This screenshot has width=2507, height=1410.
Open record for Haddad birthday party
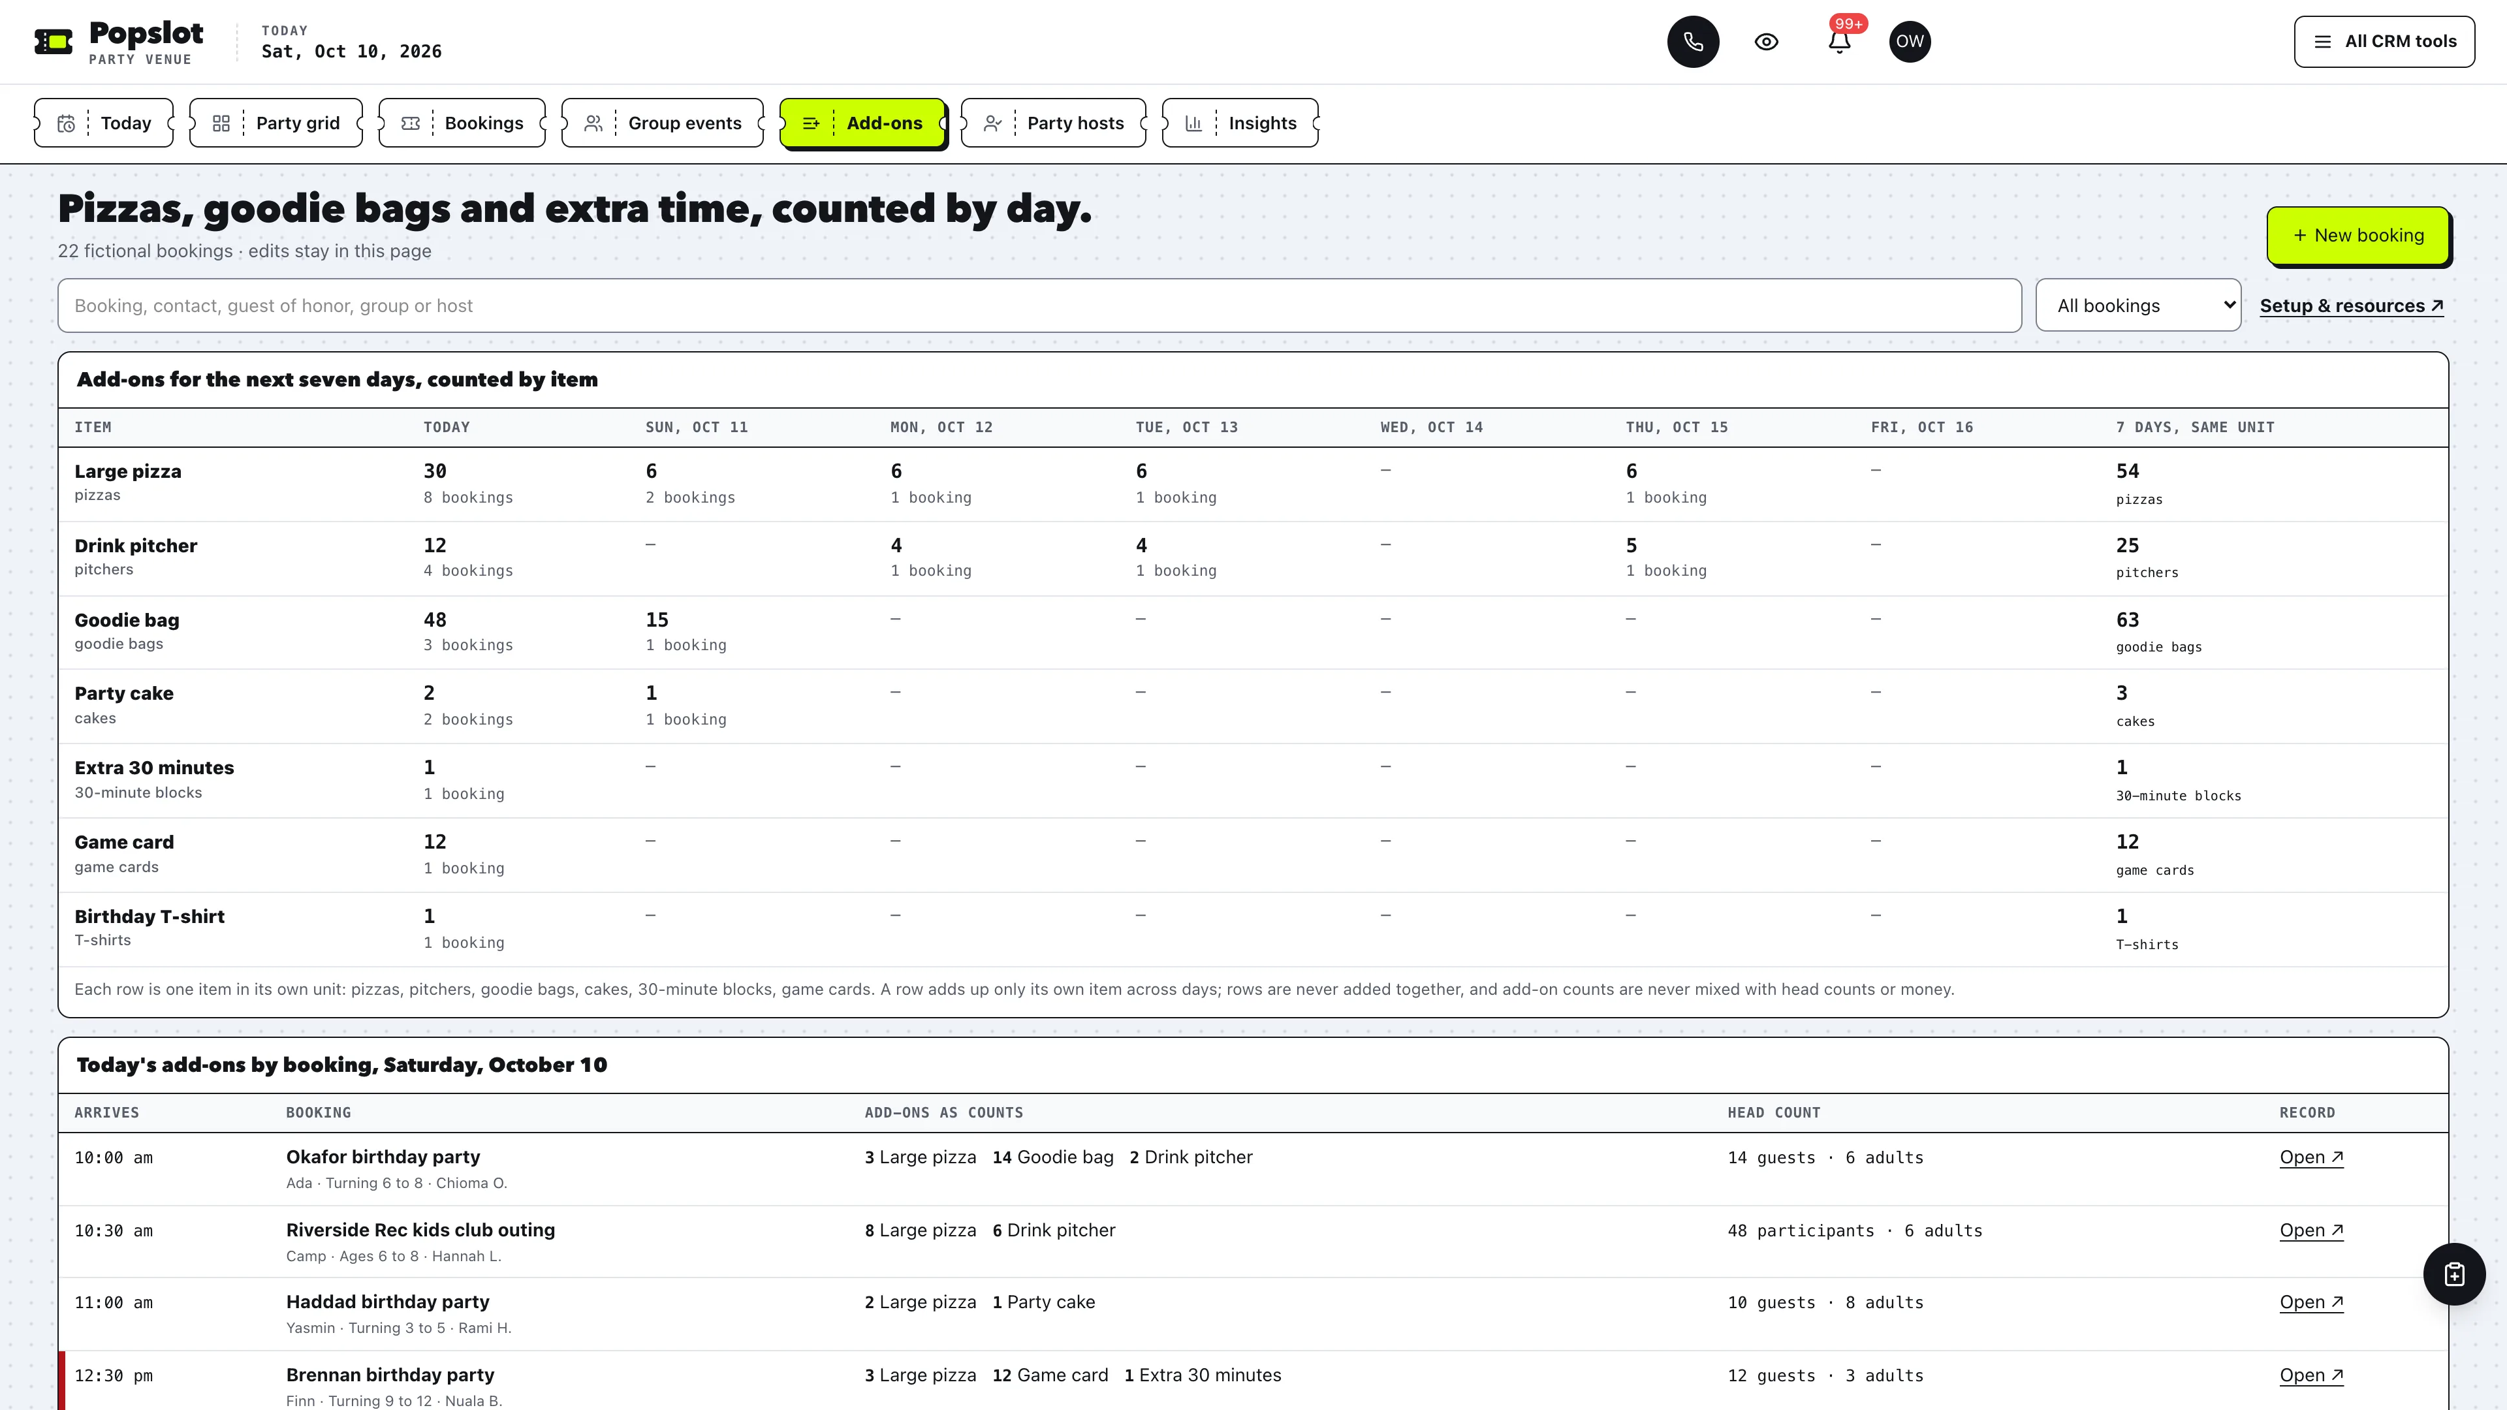2311,1302
